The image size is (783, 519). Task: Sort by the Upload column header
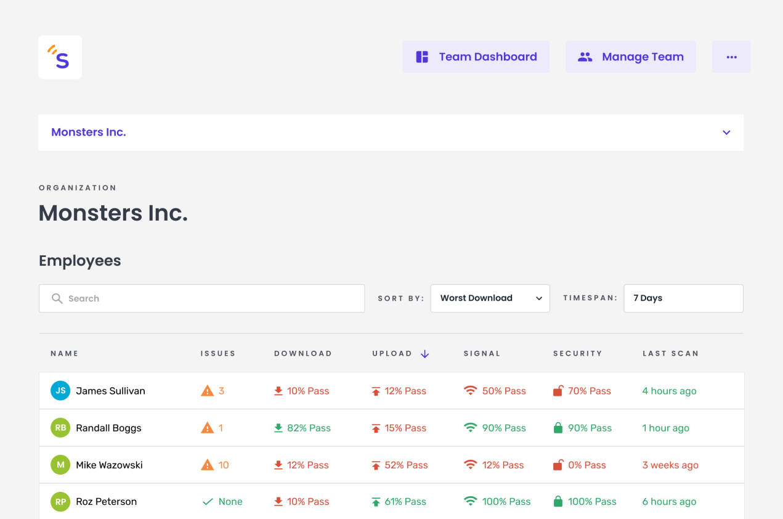pyautogui.click(x=392, y=354)
